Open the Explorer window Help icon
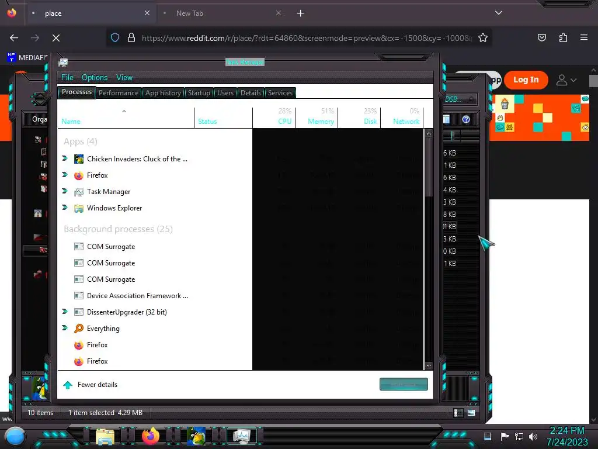Viewport: 598px width, 449px height. point(466,119)
